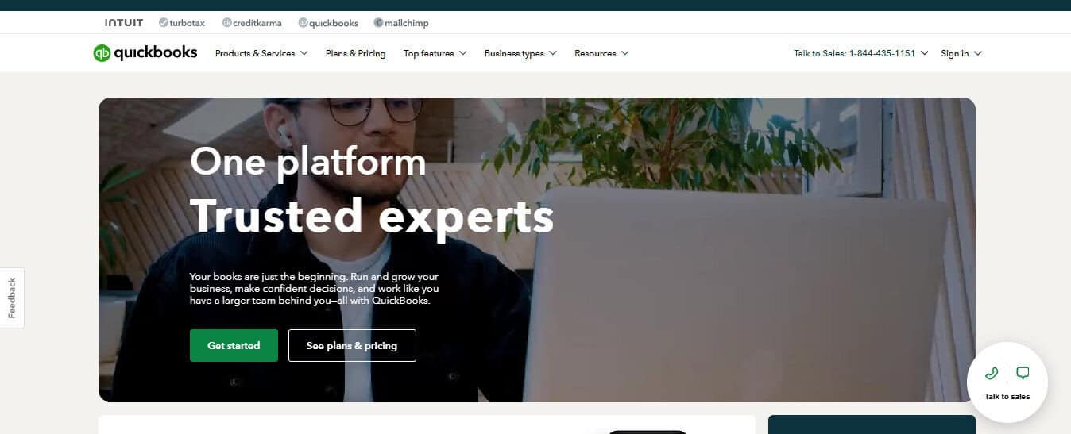Expand the Products & Services menu

click(x=261, y=53)
